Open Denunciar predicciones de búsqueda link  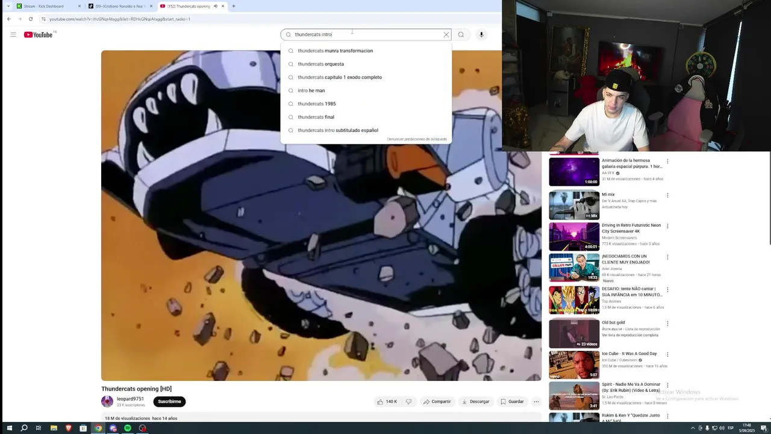click(417, 139)
